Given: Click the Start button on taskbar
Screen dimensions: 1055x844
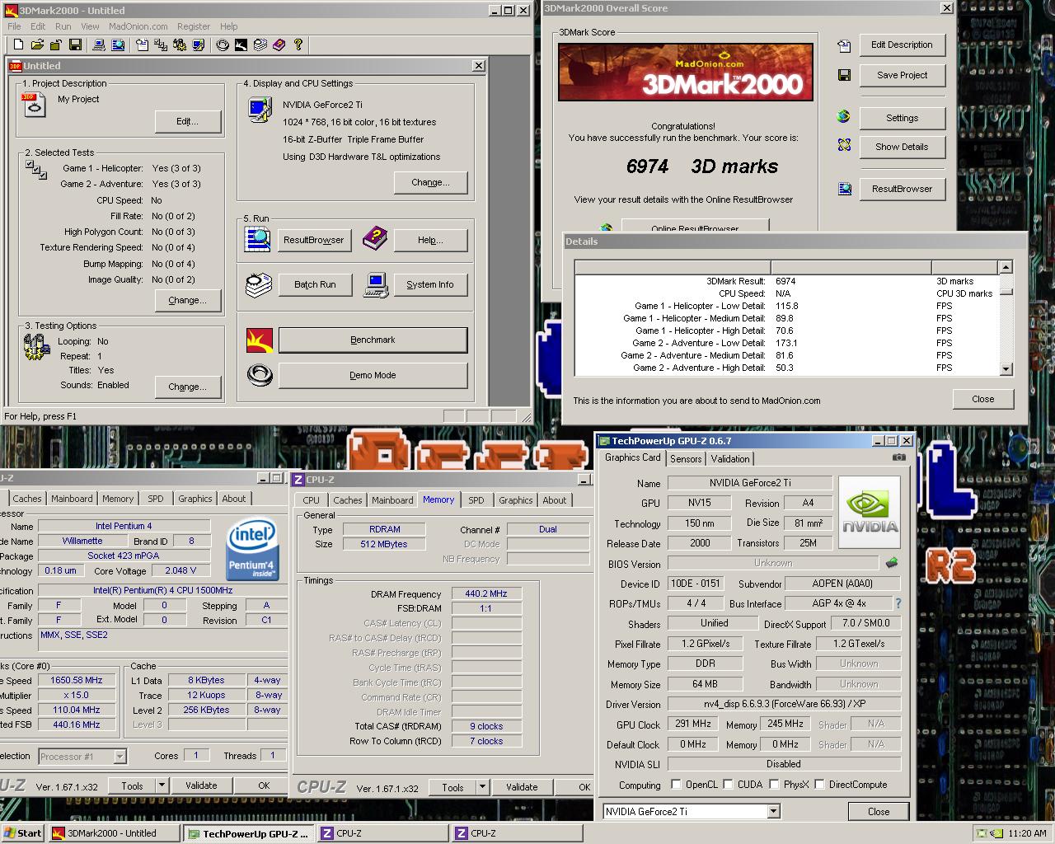Looking at the screenshot, I should click(x=22, y=833).
